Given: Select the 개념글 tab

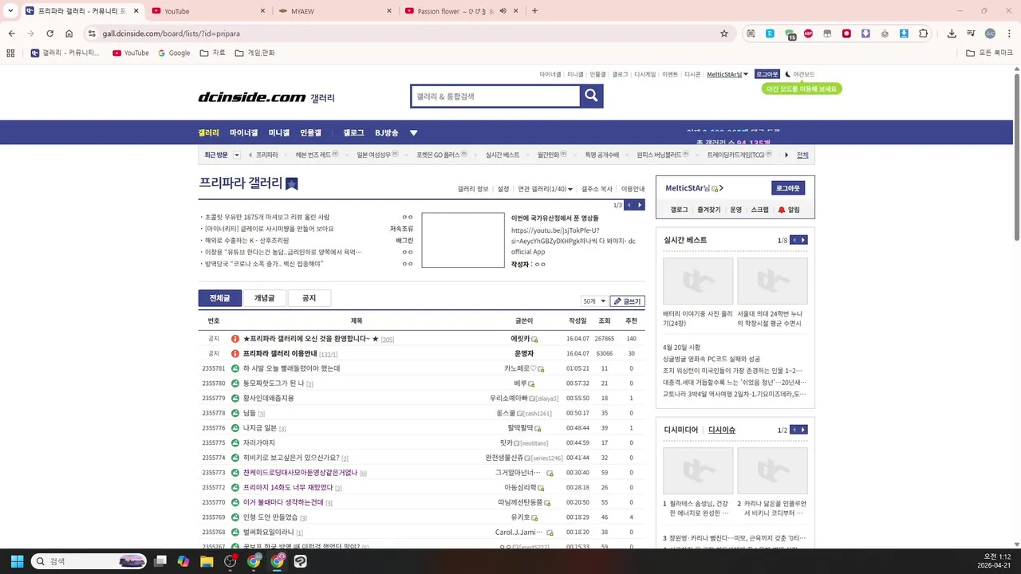Looking at the screenshot, I should (264, 298).
